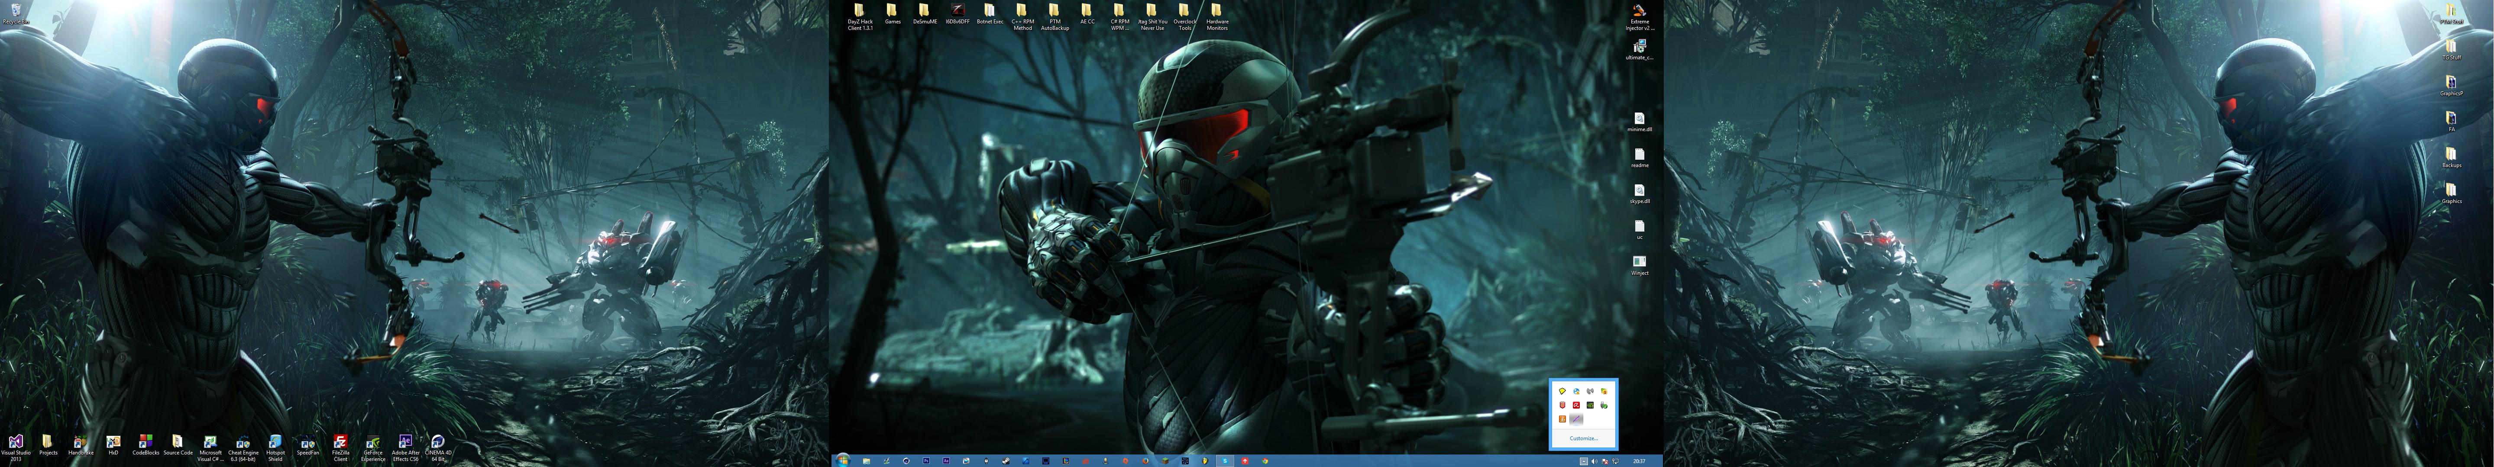Open the C++ RPM Method folder
2494x467 pixels.
(x=1022, y=16)
